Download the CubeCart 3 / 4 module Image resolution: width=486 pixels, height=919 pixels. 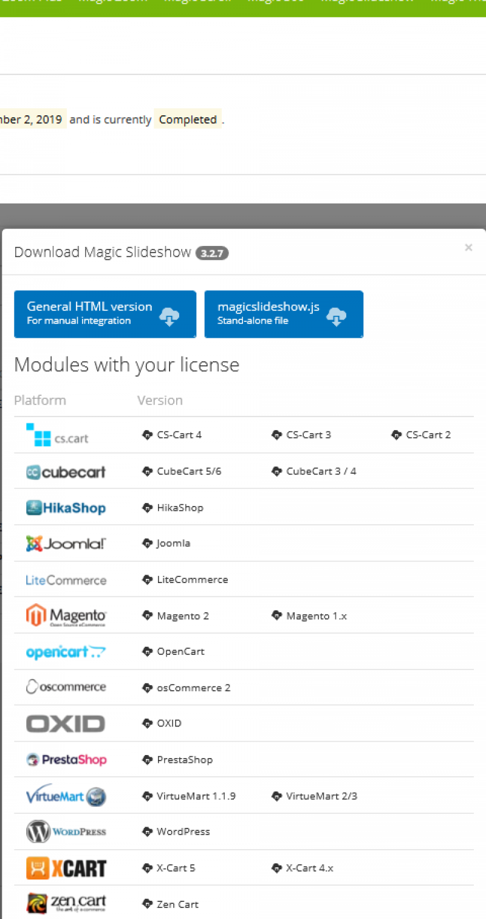pos(321,471)
